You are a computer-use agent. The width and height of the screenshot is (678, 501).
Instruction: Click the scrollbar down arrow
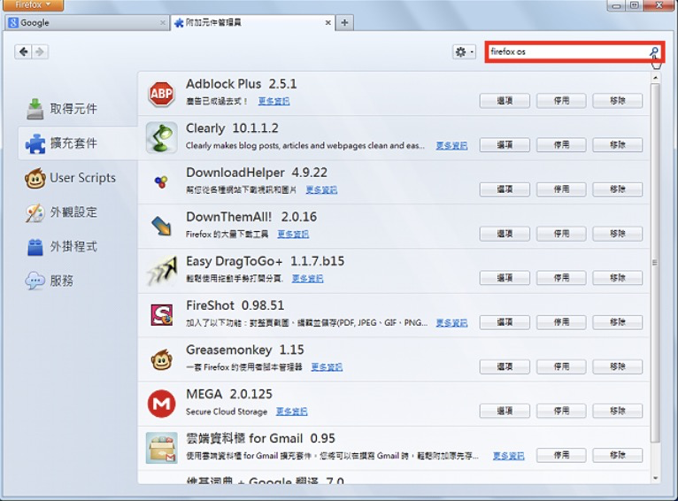pyautogui.click(x=656, y=478)
